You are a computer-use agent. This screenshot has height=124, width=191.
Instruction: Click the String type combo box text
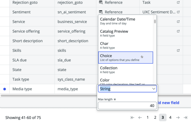(105, 89)
